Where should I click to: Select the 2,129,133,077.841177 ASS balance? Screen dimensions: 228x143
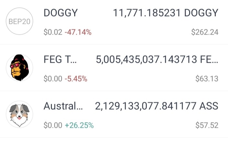click(157, 106)
